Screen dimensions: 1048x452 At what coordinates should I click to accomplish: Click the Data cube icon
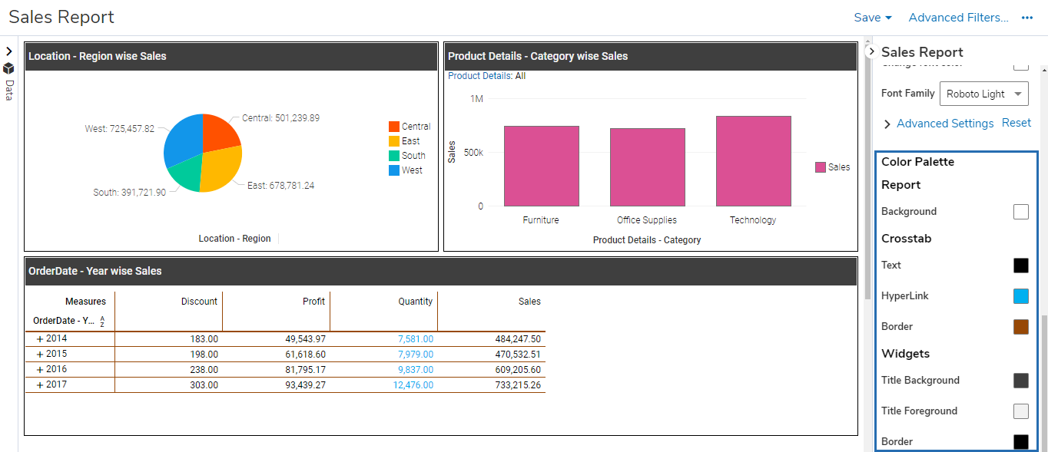[x=9, y=68]
